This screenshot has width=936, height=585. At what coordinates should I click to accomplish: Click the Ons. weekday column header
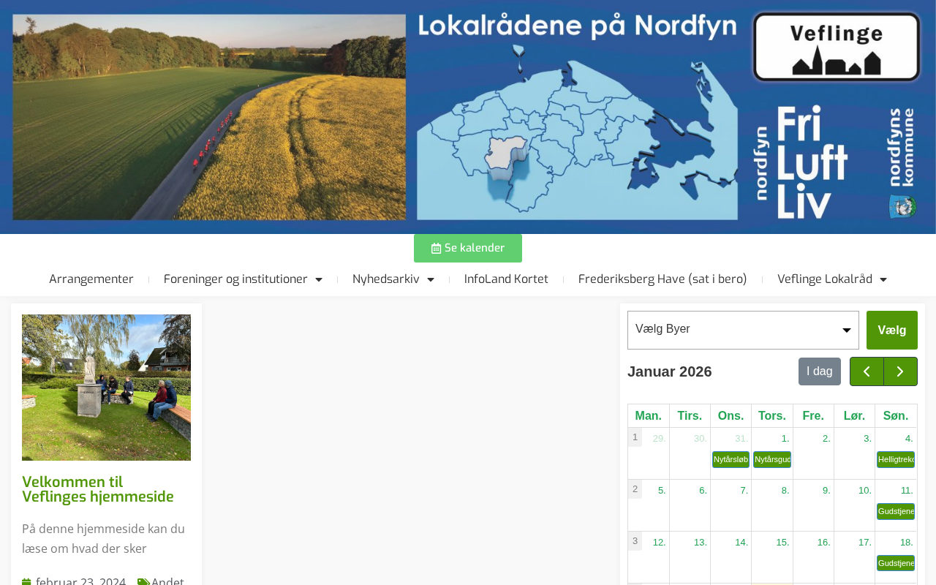point(731,416)
